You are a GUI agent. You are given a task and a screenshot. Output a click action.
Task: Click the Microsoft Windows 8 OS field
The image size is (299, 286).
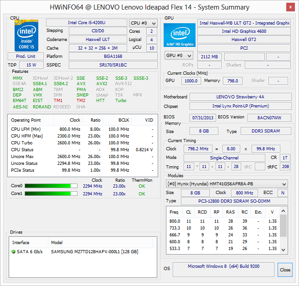223,270
